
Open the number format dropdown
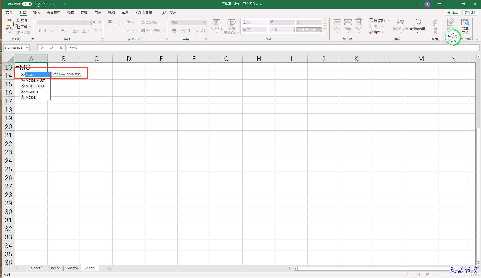click(204, 23)
